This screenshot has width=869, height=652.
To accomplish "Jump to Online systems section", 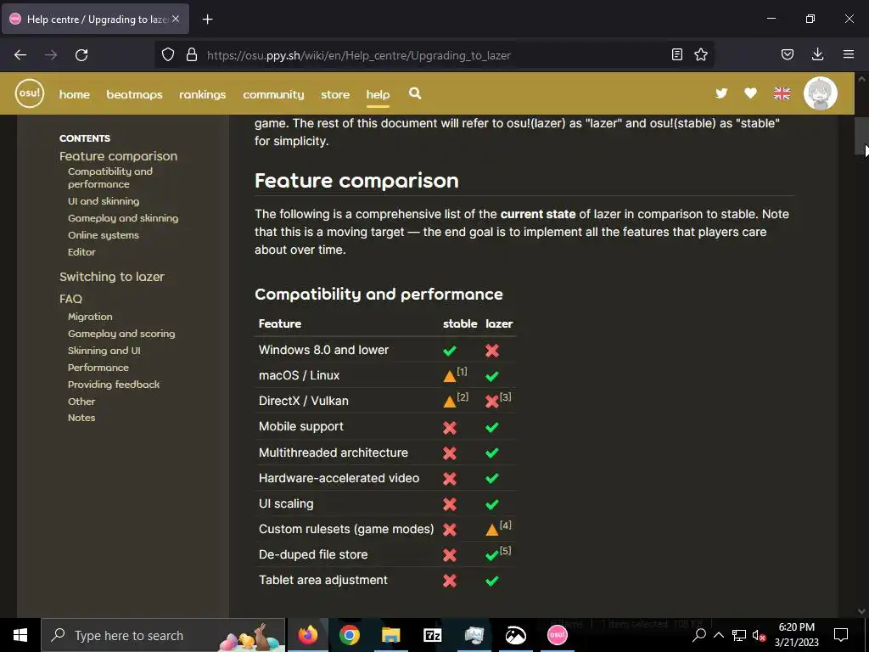I will click(104, 235).
